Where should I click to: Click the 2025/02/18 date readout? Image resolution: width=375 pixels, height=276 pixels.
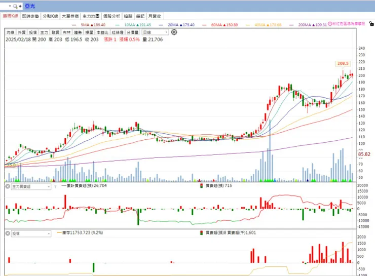click(18, 40)
